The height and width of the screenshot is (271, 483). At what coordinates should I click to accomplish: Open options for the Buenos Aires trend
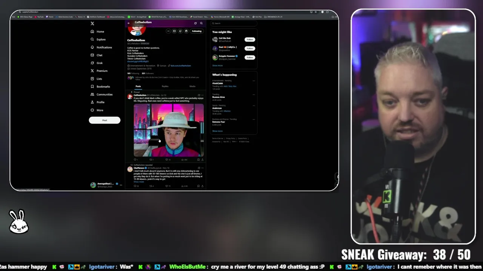point(254,94)
